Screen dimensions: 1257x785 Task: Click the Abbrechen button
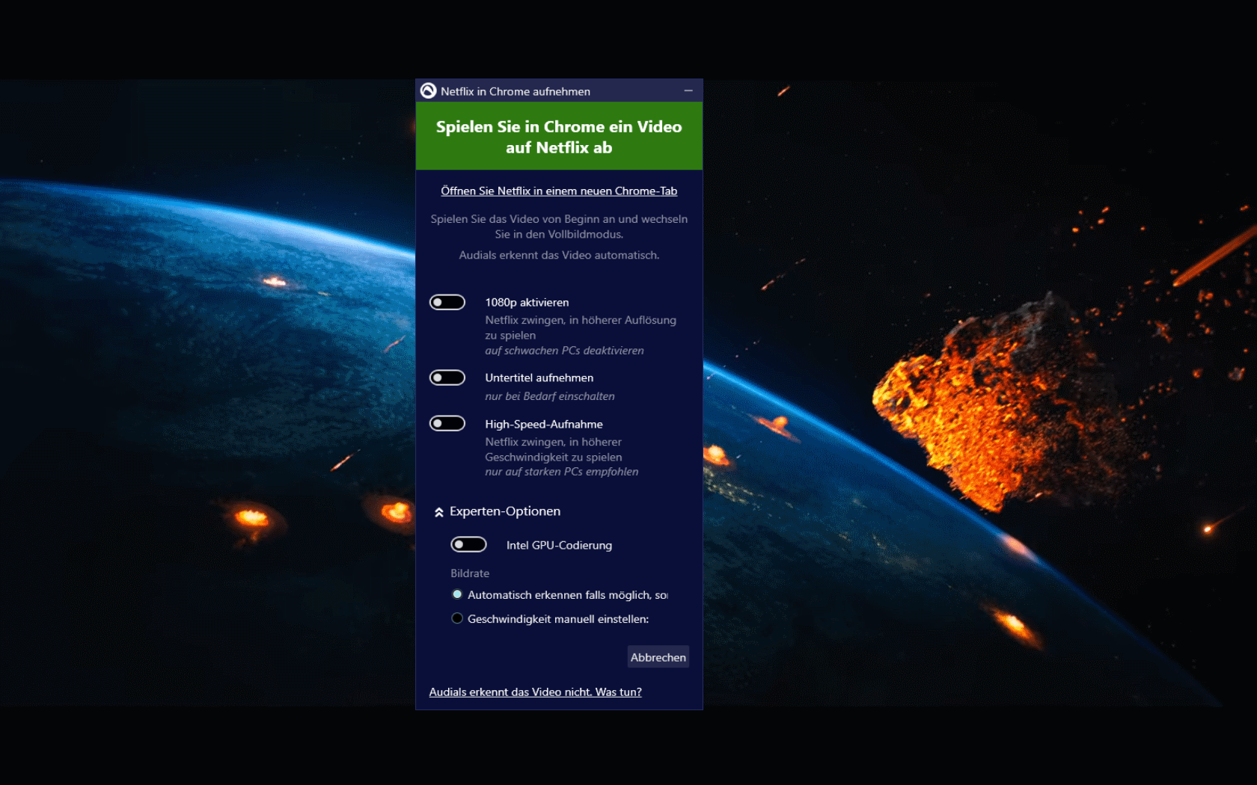[658, 657]
